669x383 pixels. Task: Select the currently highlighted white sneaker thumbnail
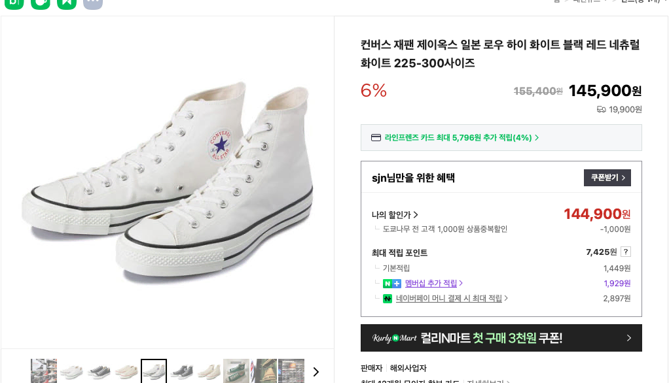coord(153,371)
